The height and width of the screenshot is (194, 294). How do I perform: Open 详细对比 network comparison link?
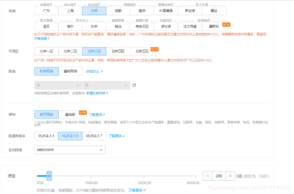point(94,71)
